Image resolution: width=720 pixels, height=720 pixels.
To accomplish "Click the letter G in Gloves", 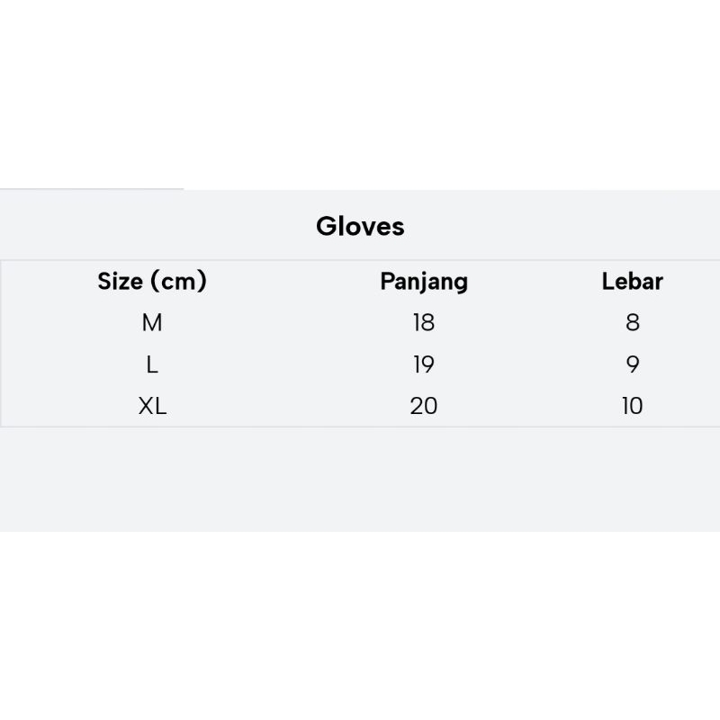I will pos(326,226).
